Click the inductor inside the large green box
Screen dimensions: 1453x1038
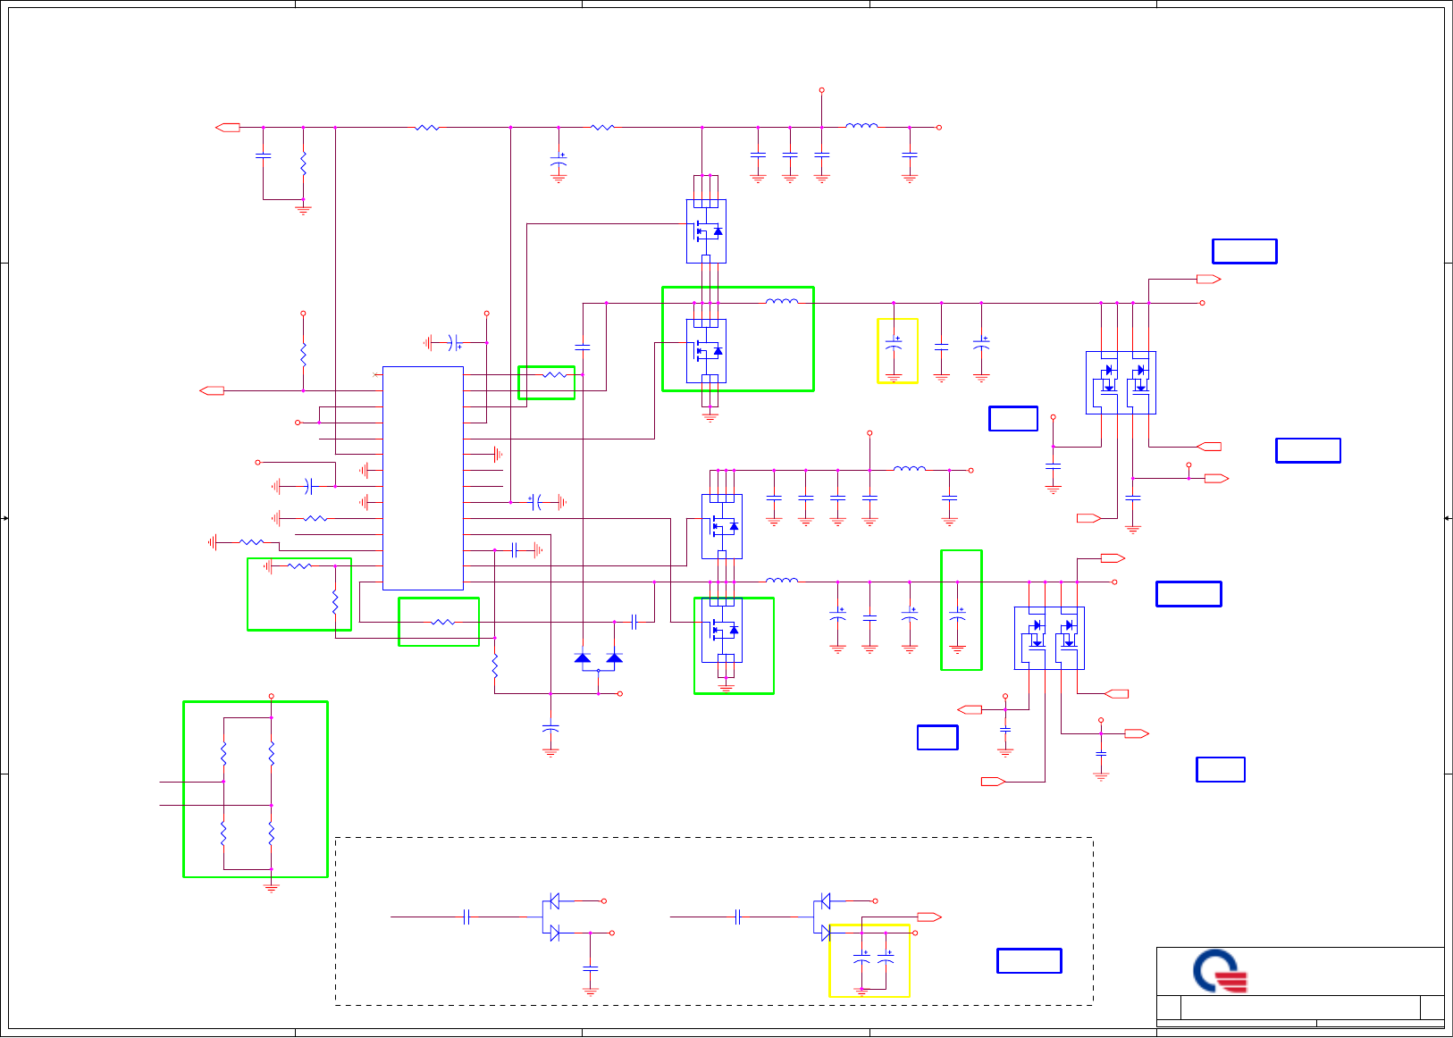coord(782,301)
